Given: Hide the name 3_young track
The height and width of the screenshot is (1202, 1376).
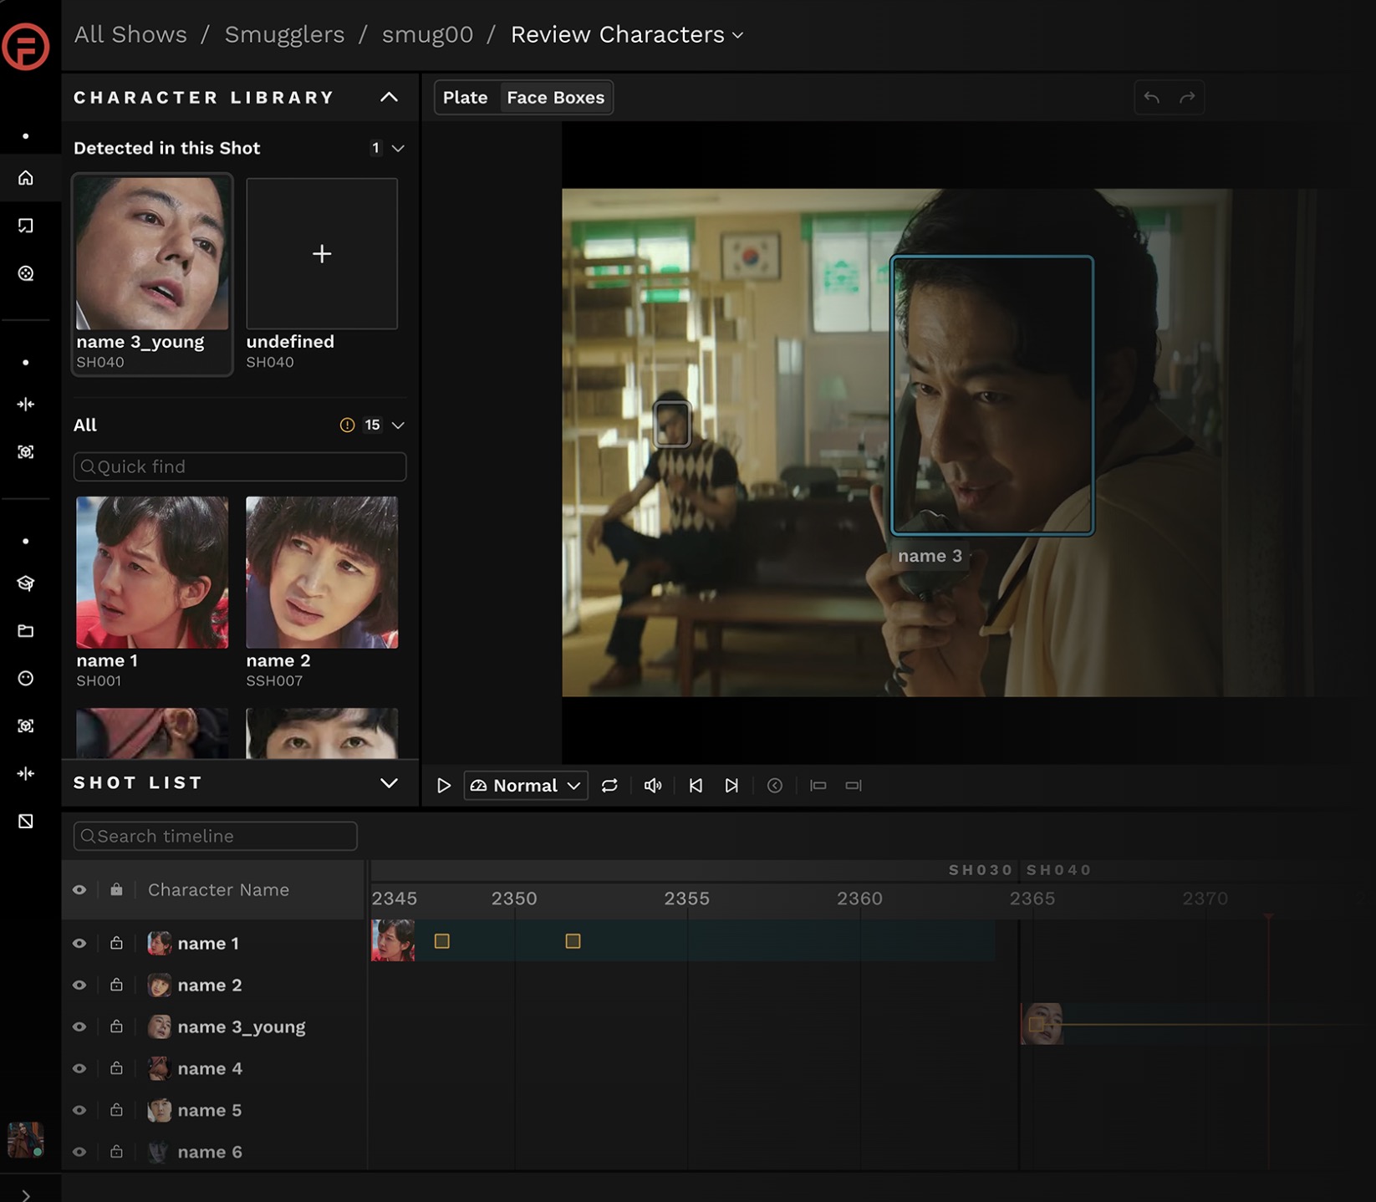Looking at the screenshot, I should (79, 1027).
